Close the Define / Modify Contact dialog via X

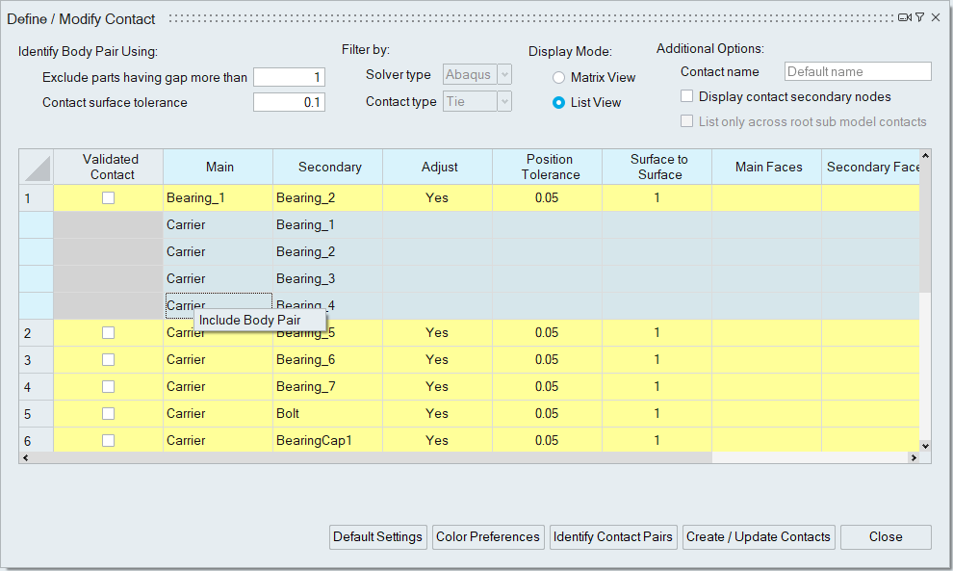tap(936, 17)
